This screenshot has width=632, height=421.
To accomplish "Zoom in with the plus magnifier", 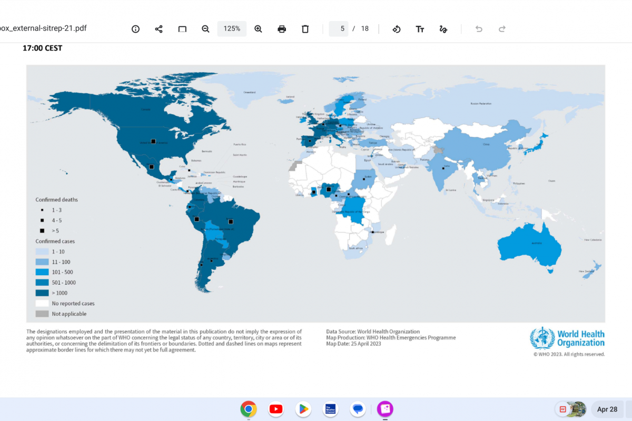I will 258,29.
